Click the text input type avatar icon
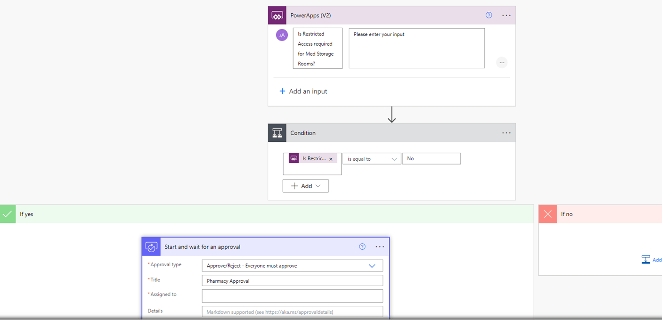This screenshot has width=662, height=320. (x=282, y=35)
